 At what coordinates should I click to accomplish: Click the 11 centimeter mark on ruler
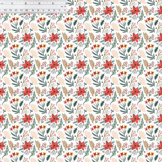tap(21, 10)
